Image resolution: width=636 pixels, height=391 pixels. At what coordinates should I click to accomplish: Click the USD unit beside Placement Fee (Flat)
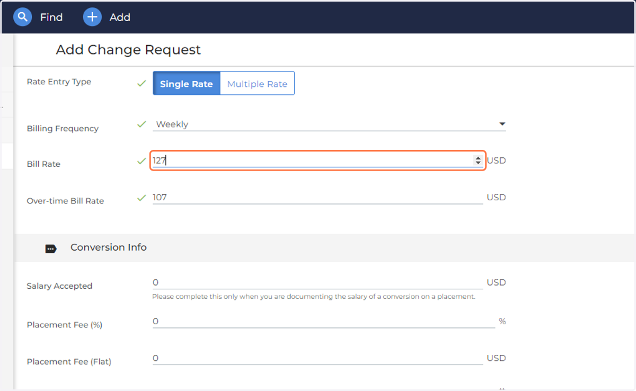497,358
